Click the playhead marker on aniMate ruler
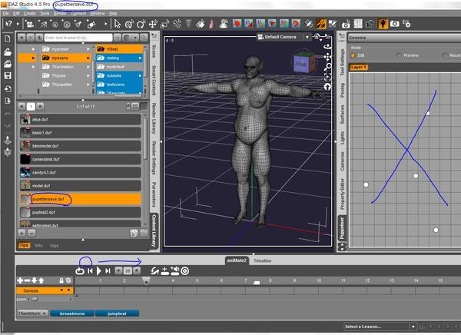The width and height of the screenshot is (461, 335). (146, 280)
